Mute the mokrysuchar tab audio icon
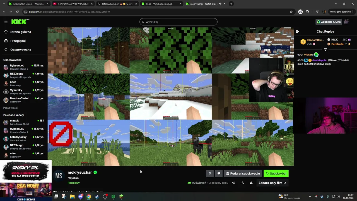Image resolution: width=357 pixels, height=201 pixels. (220, 4)
